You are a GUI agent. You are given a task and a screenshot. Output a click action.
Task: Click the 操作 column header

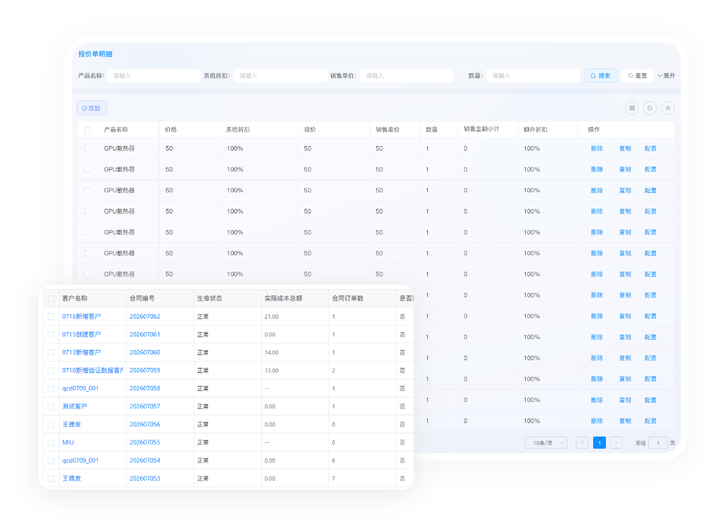(x=594, y=129)
